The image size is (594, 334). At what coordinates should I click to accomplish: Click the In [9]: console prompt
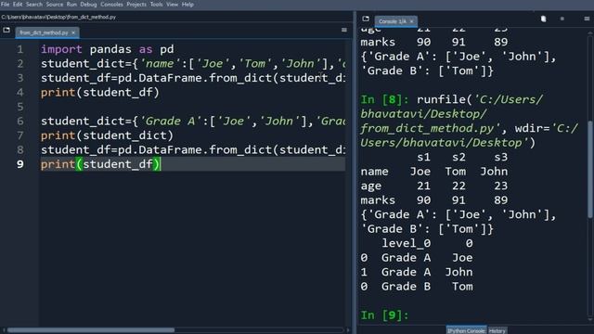pos(384,315)
